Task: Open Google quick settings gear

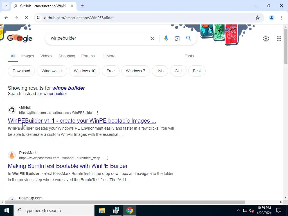Action: [x=266, y=38]
